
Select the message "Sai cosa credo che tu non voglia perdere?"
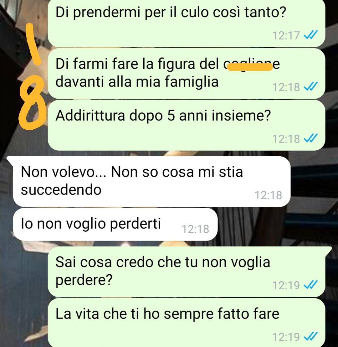coord(190,272)
